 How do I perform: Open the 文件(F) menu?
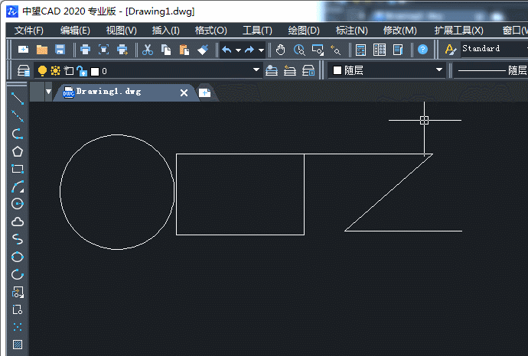coord(29,31)
